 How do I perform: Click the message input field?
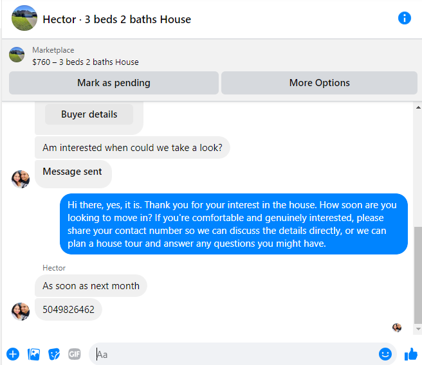tap(237, 354)
